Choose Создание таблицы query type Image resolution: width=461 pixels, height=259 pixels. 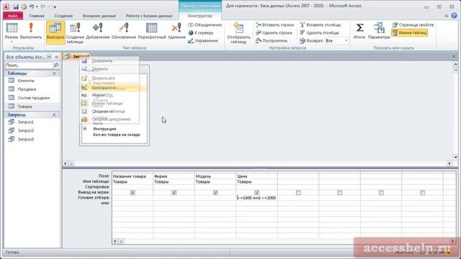(x=75, y=32)
